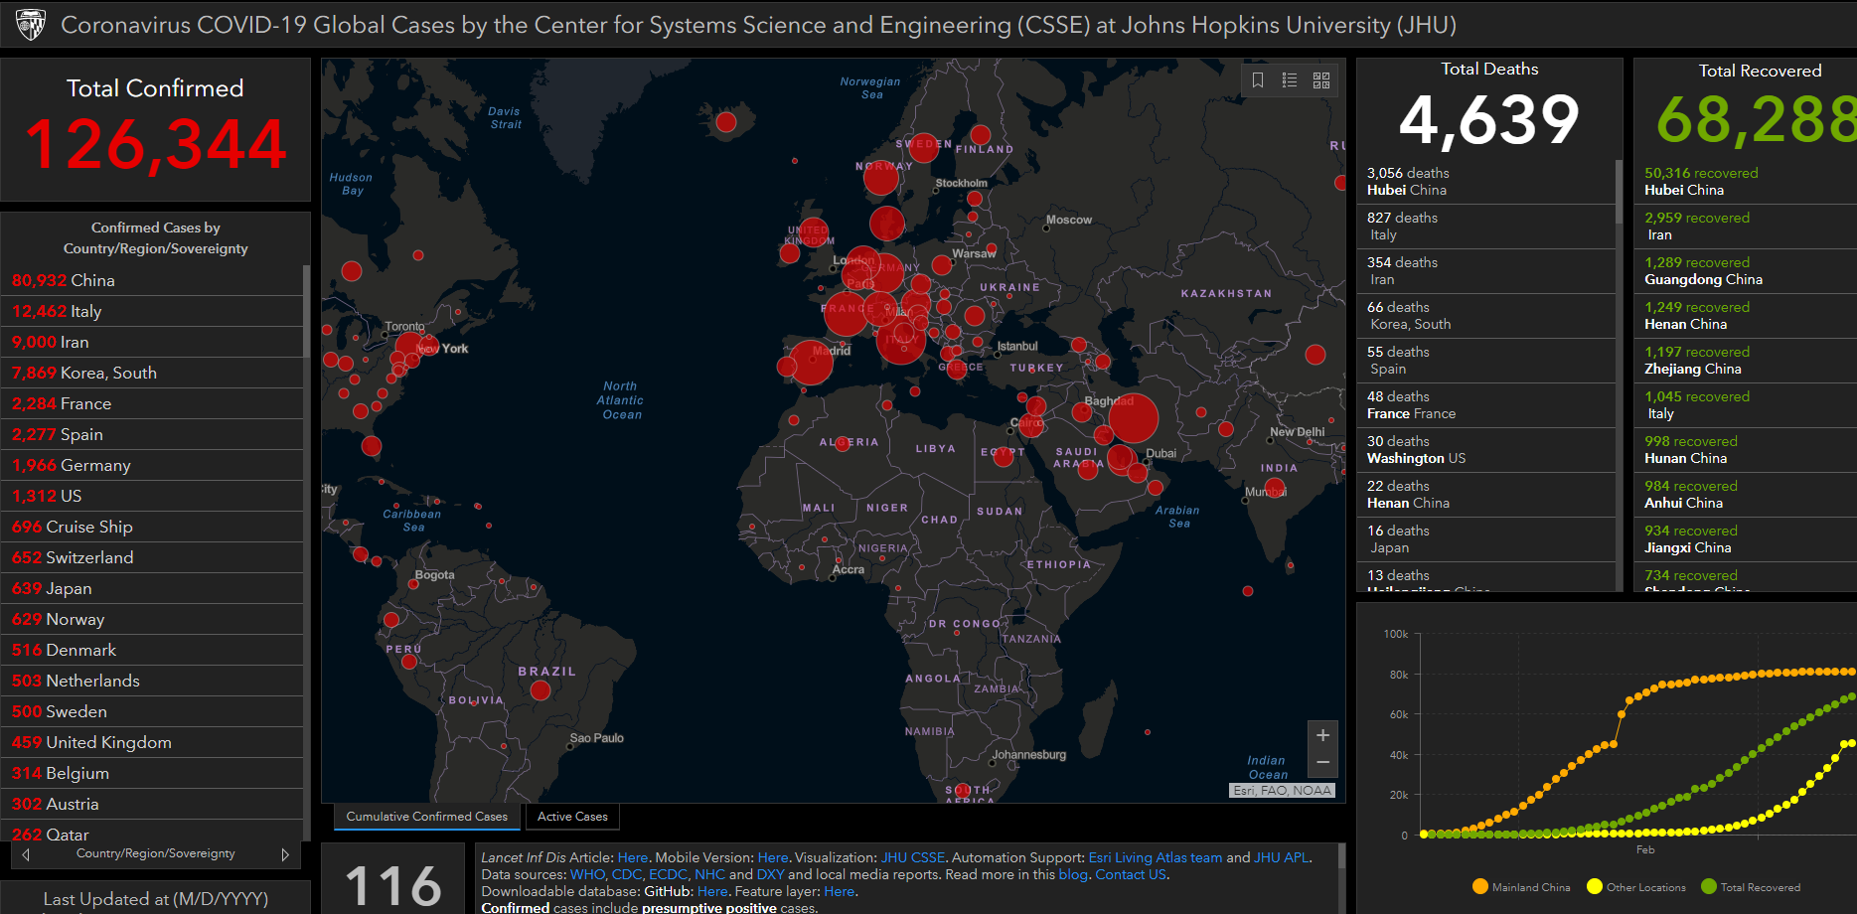Viewport: 1857px width, 914px height.
Task: Select 516 Denmark row
Action: (x=152, y=650)
